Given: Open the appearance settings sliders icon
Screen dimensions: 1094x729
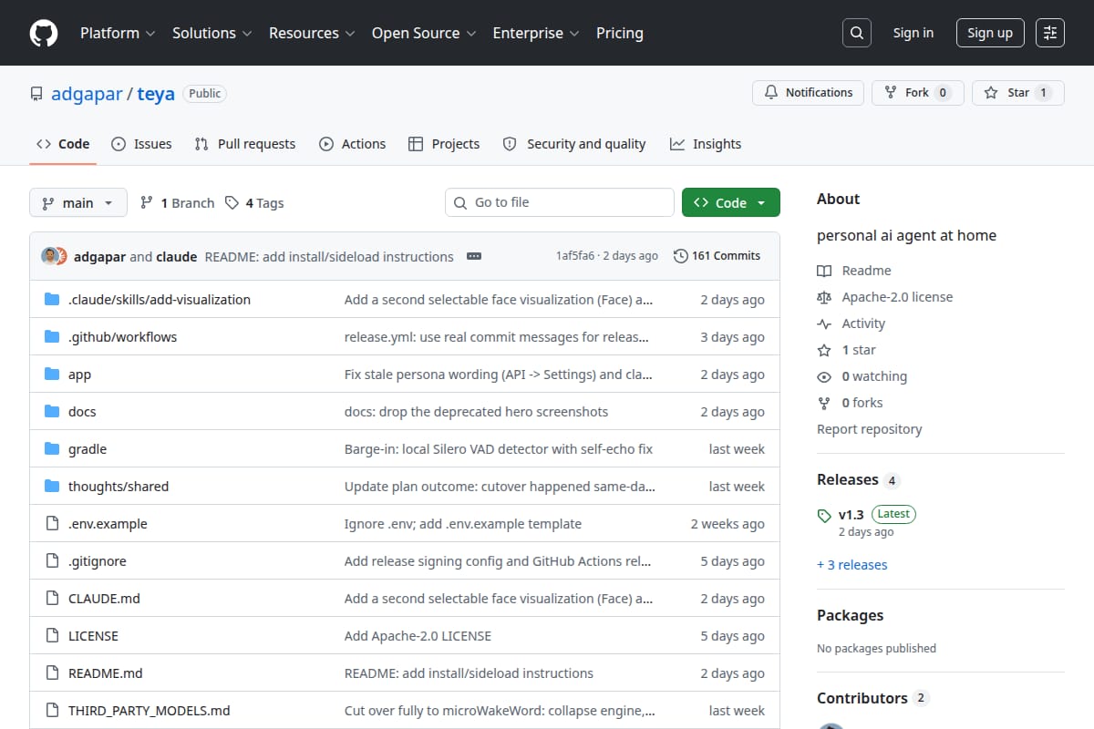Looking at the screenshot, I should coord(1050,33).
